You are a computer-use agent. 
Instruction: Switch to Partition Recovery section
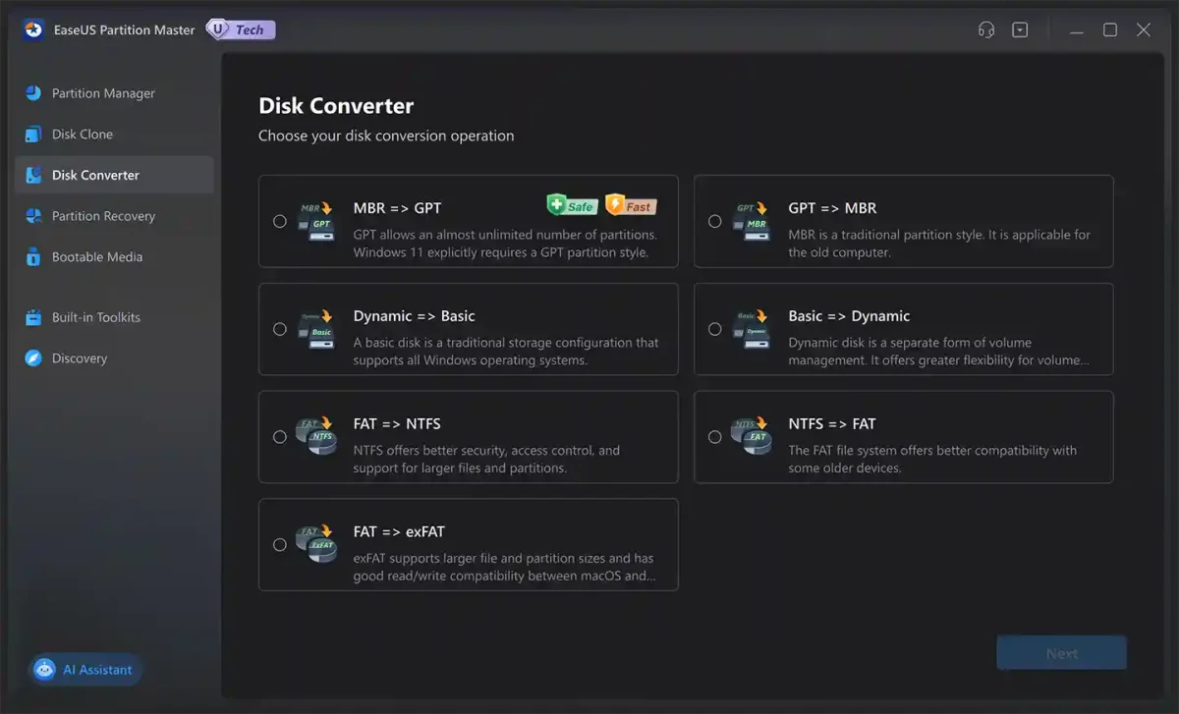pyautogui.click(x=103, y=216)
